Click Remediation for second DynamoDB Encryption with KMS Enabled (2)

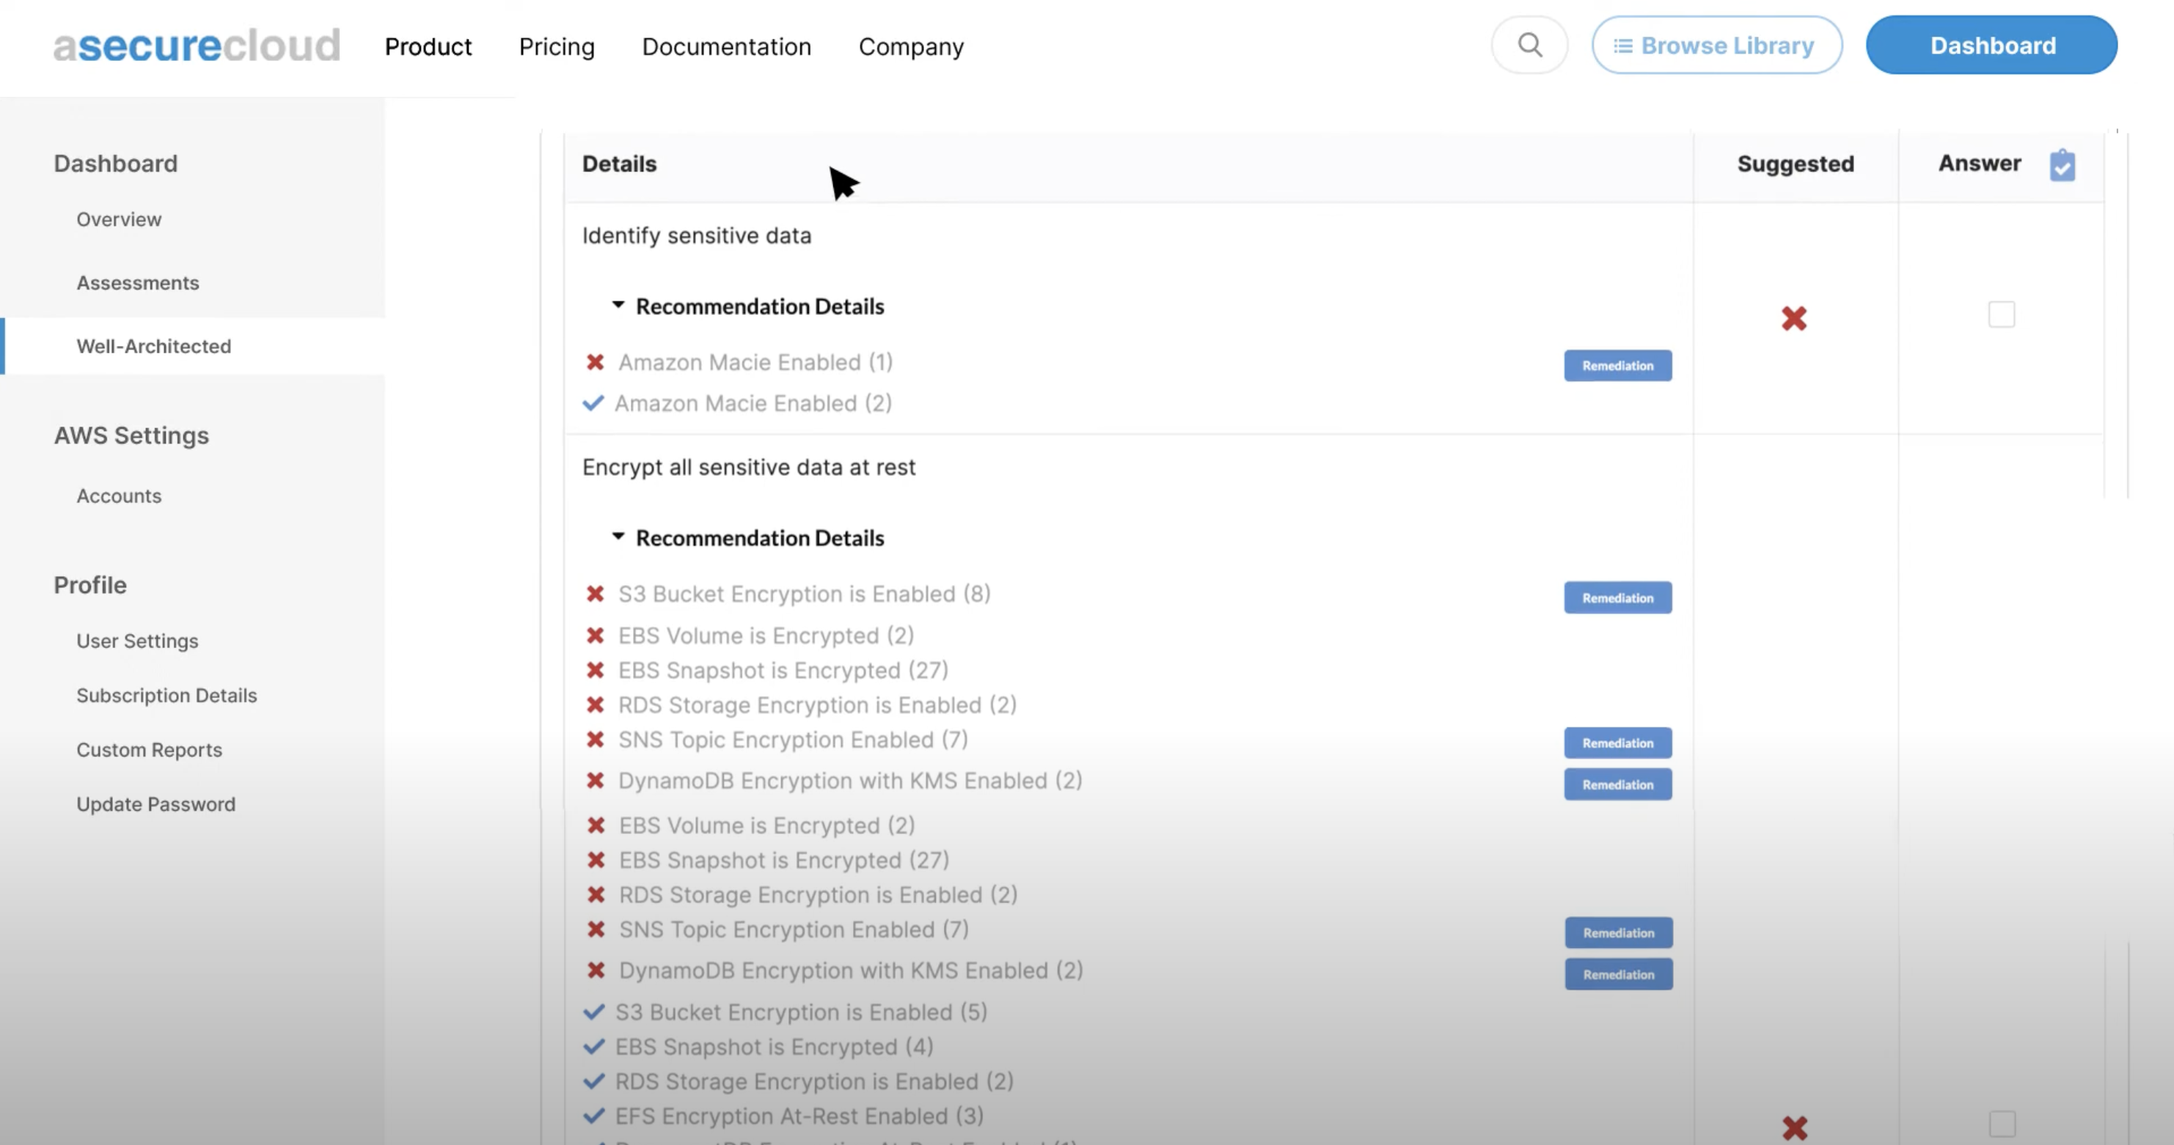[1618, 974]
